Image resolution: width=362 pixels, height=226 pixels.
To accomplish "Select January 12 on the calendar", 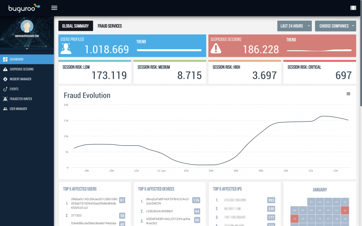I will coord(345,210).
